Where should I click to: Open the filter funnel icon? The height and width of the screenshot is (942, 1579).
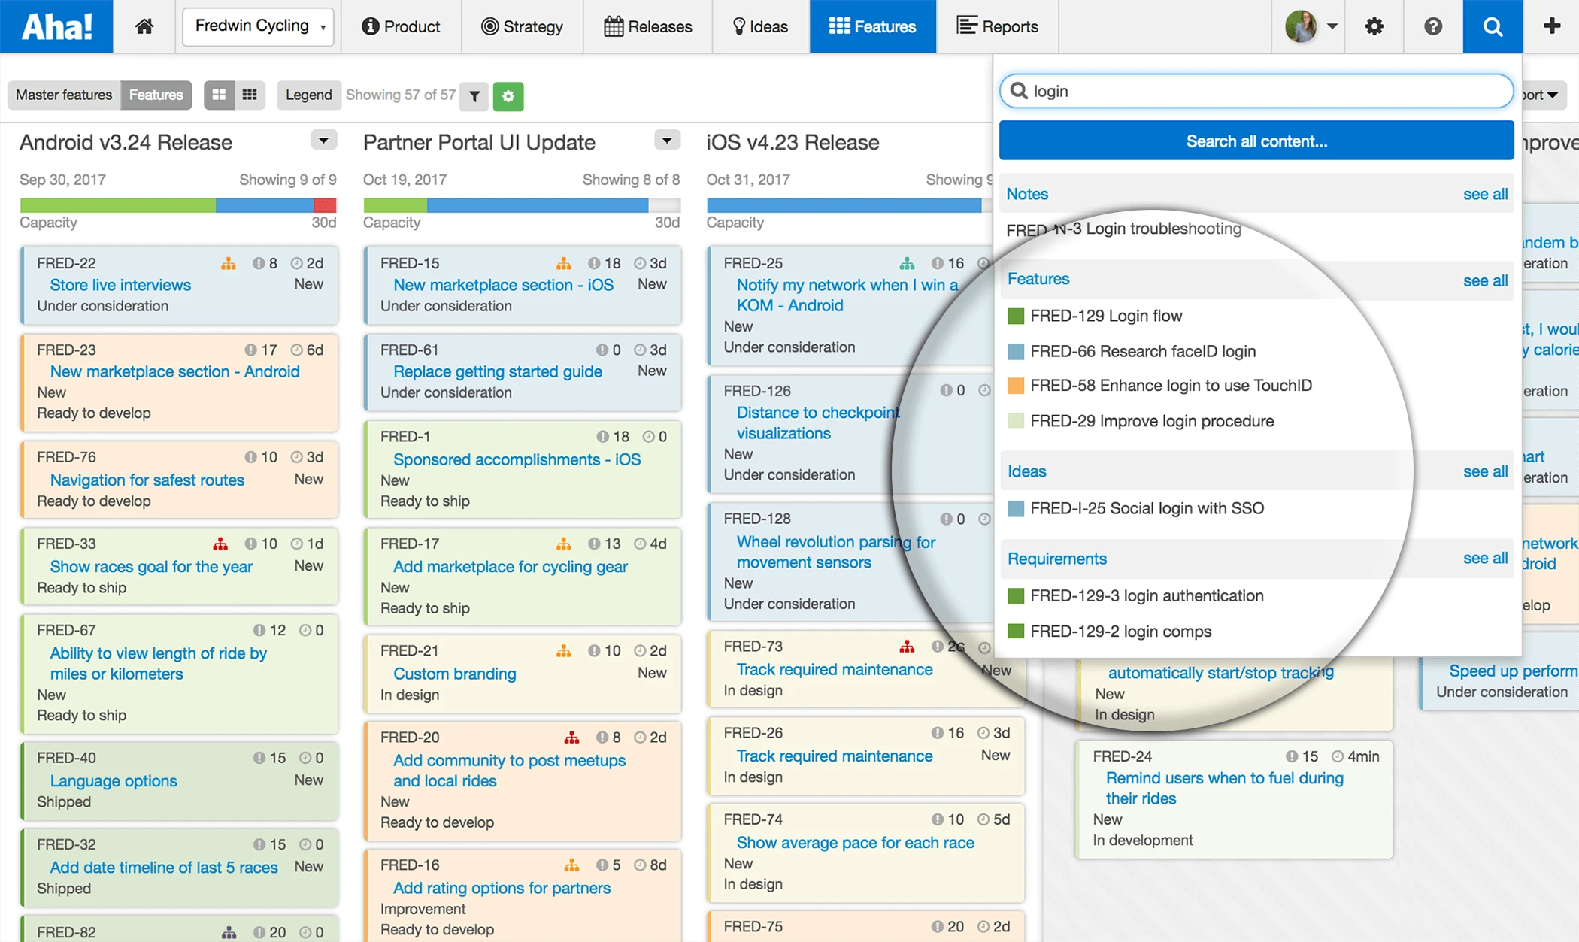click(474, 95)
